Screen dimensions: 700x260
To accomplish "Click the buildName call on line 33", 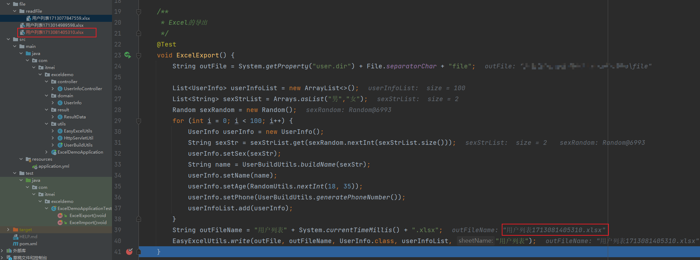I will [318, 165].
